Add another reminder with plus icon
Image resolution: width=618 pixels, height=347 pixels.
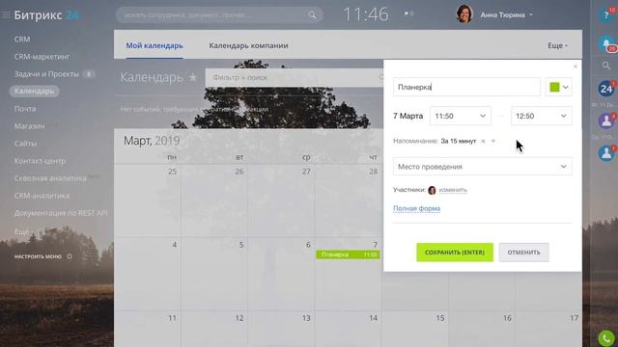point(493,141)
